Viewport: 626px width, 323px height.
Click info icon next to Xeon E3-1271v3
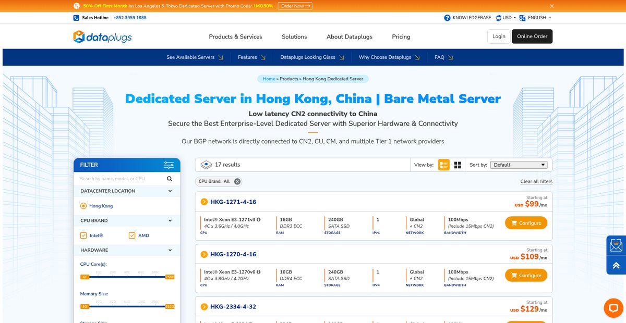(x=259, y=220)
